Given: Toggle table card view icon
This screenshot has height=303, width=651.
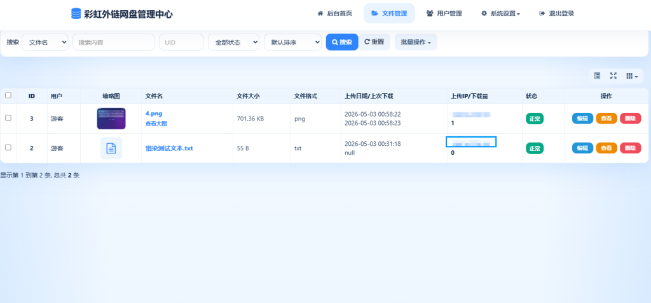Looking at the screenshot, I should click(x=597, y=76).
